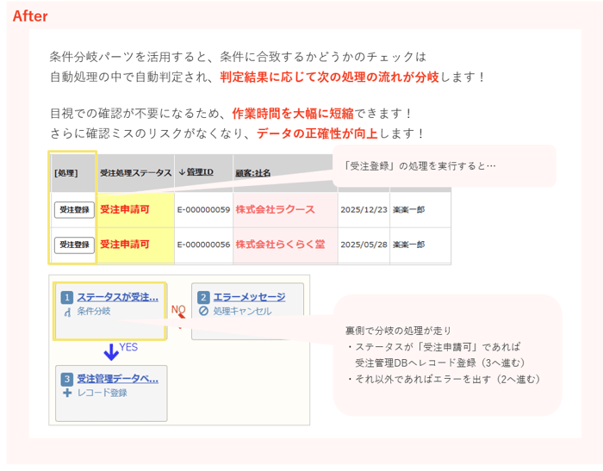The height and width of the screenshot is (471, 603).
Task: Click step number 1 badge
Action: [67, 298]
